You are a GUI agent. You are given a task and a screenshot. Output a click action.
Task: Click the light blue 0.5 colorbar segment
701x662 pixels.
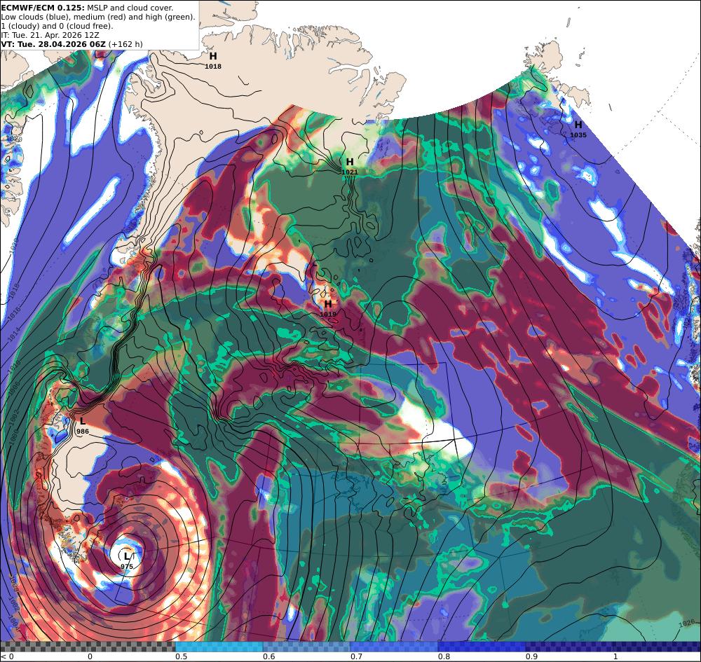219,647
